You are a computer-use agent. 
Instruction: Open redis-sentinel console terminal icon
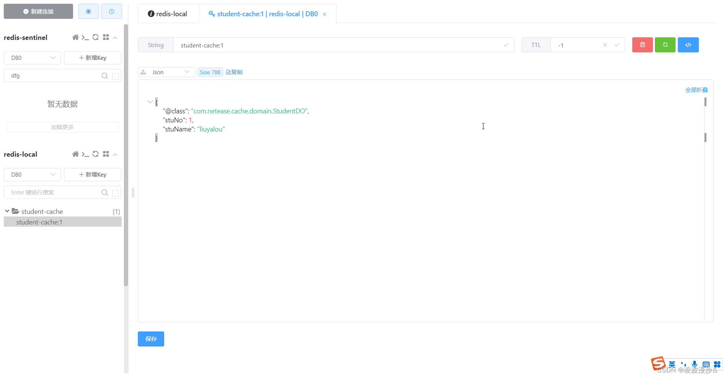pyautogui.click(x=85, y=37)
